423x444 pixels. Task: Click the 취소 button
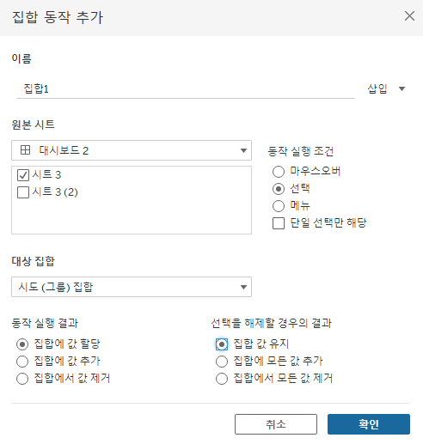pyautogui.click(x=276, y=424)
